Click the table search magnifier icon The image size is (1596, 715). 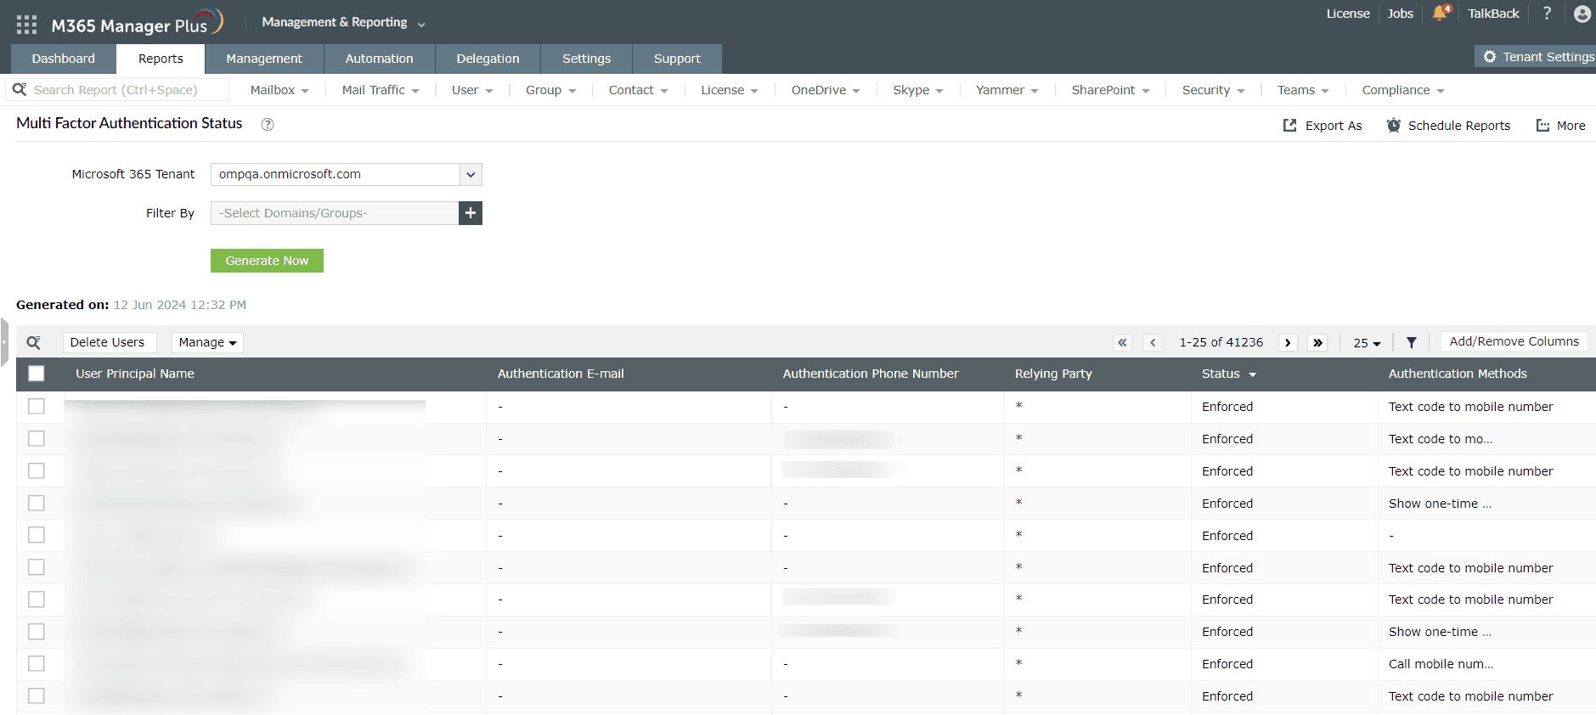coord(34,342)
